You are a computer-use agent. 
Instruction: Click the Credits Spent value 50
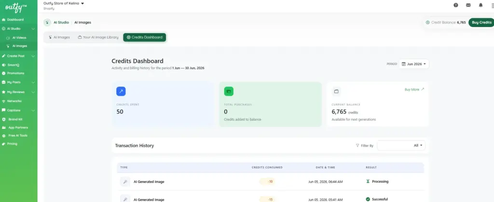pyautogui.click(x=120, y=112)
